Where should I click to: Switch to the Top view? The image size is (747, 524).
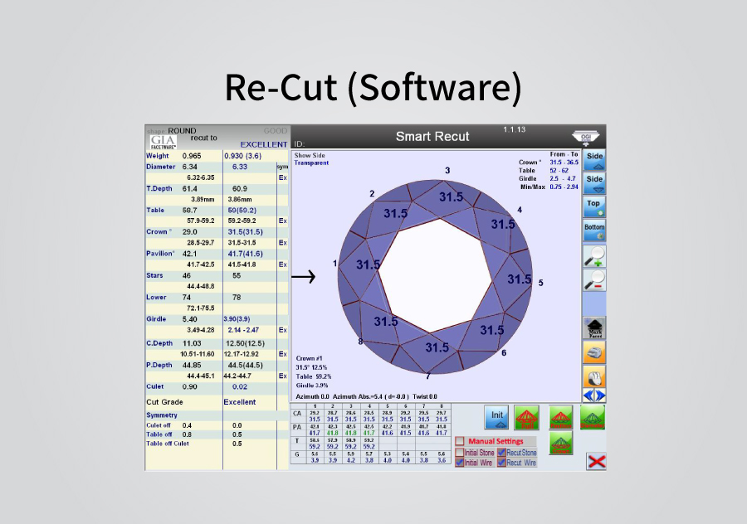[594, 206]
